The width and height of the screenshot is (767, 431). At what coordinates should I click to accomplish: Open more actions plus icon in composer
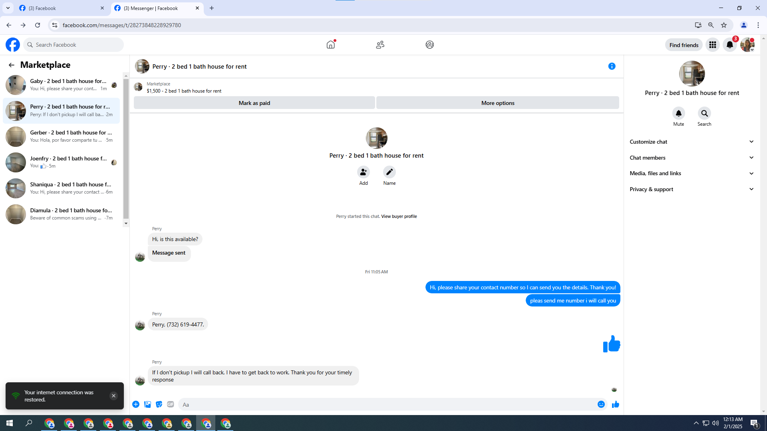[136, 404]
